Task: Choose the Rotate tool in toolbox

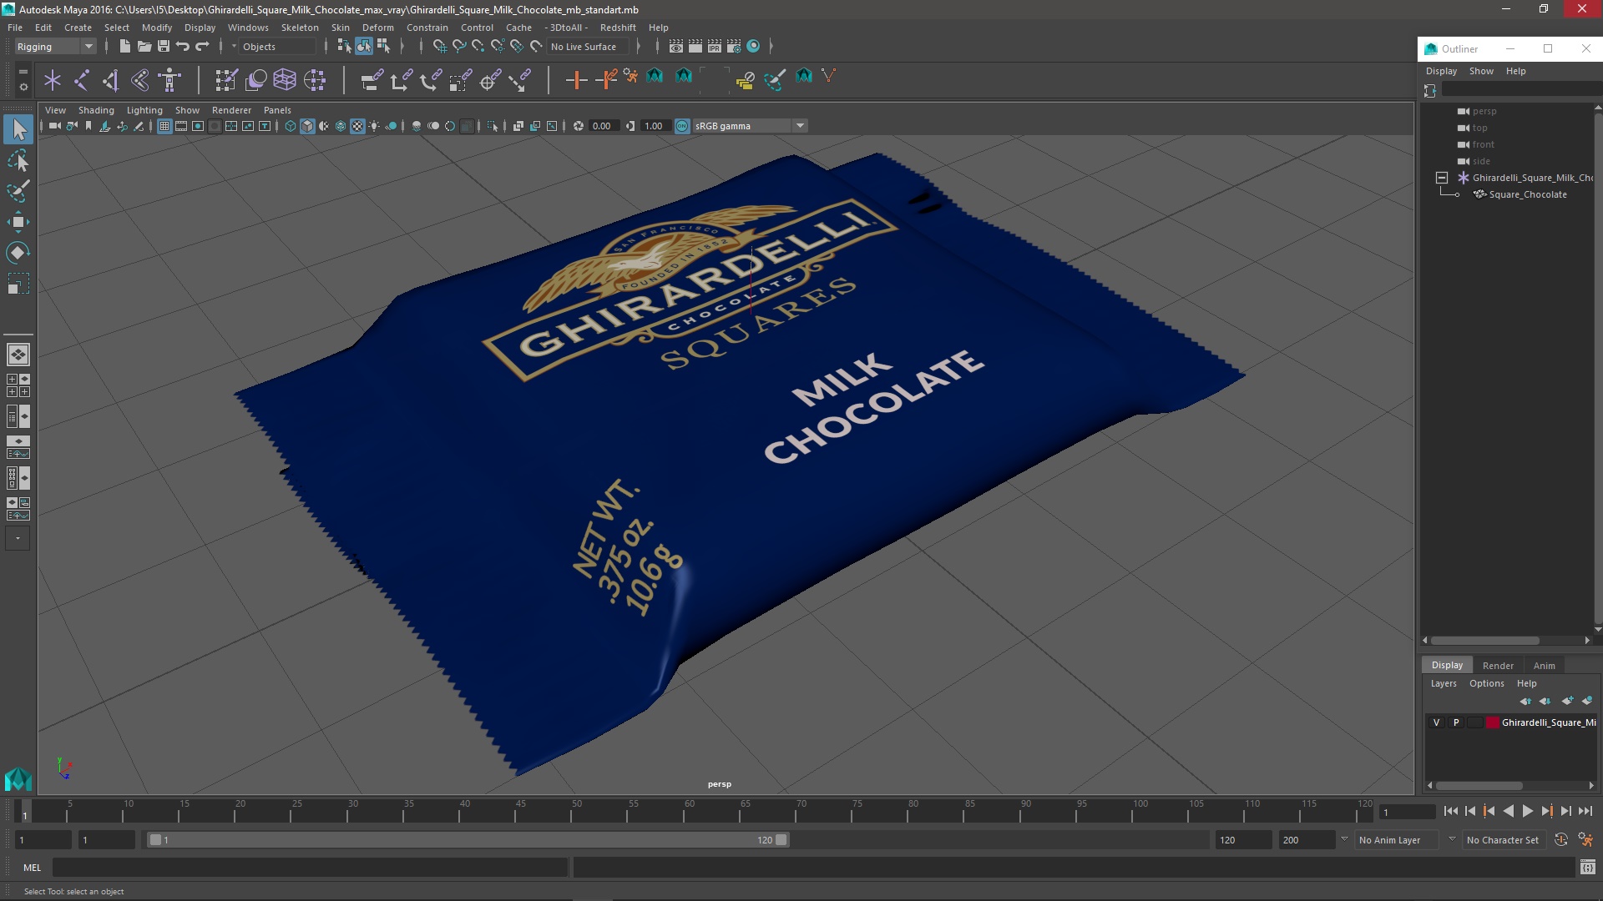Action: [x=18, y=252]
